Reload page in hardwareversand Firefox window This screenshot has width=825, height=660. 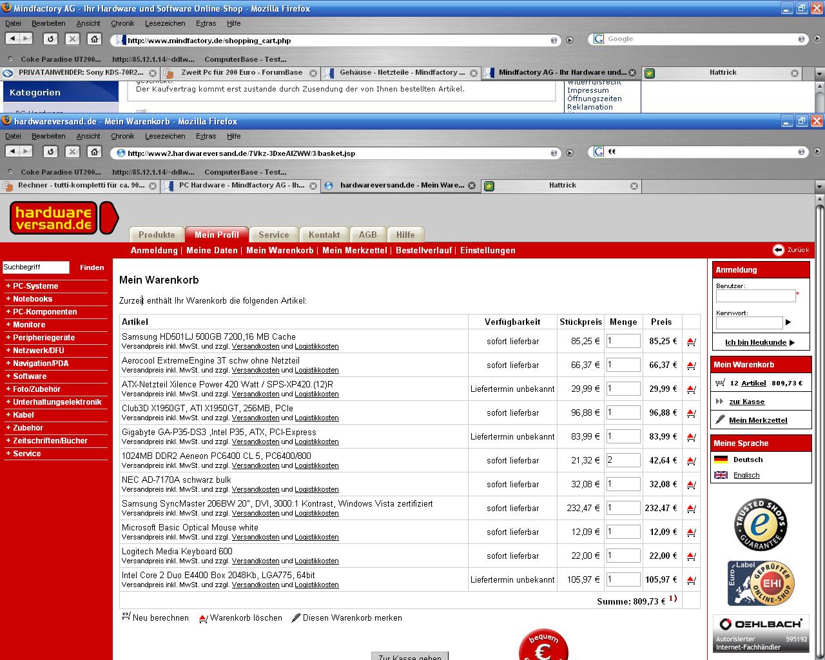point(50,151)
